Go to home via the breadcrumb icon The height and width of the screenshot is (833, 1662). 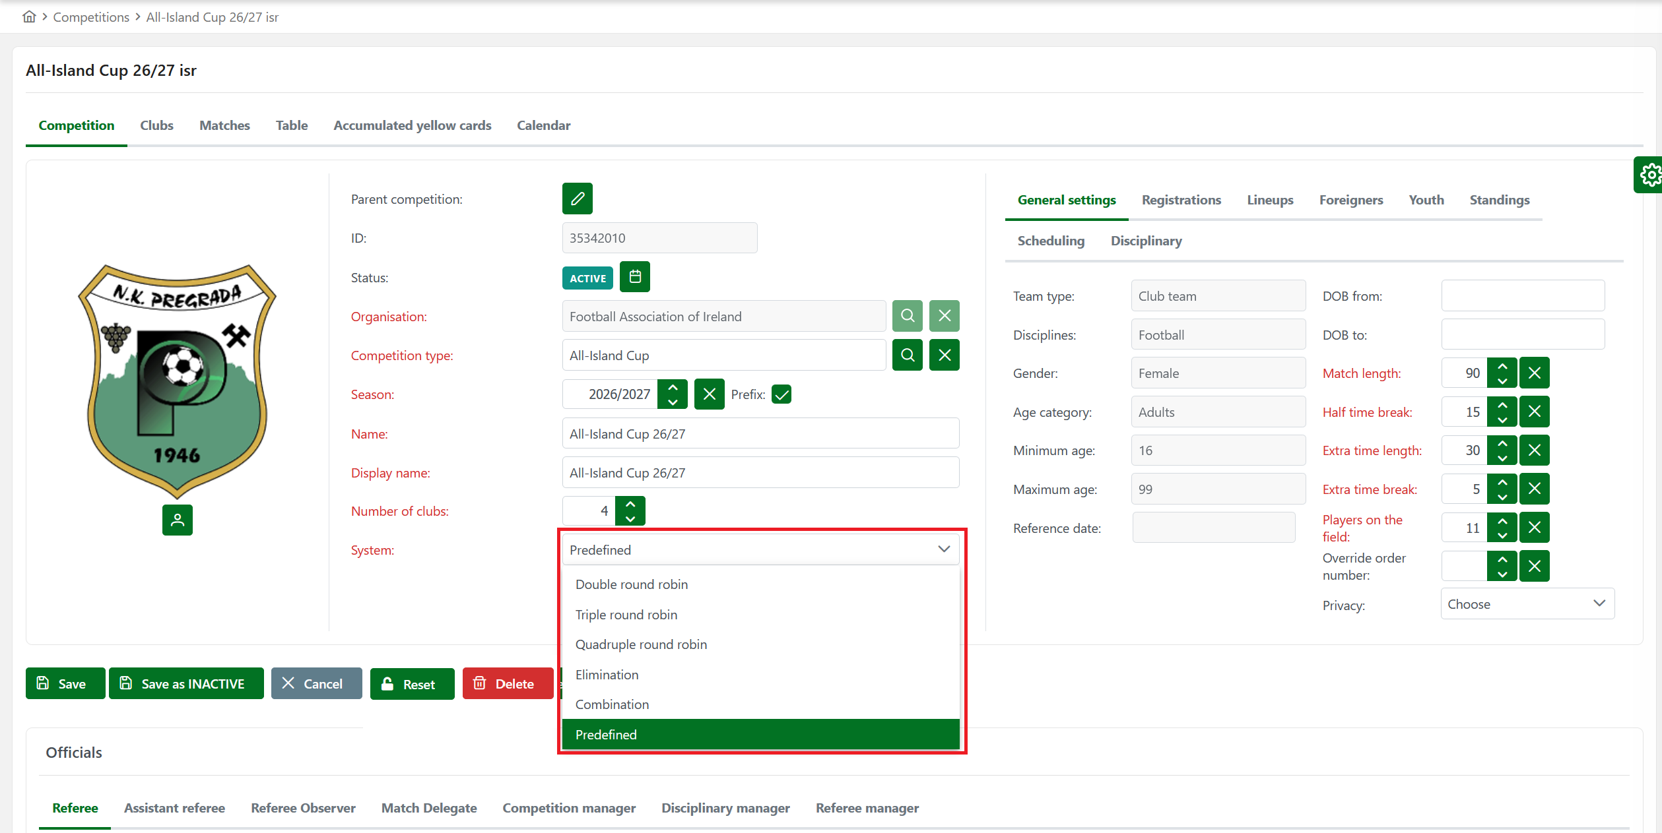[29, 16]
